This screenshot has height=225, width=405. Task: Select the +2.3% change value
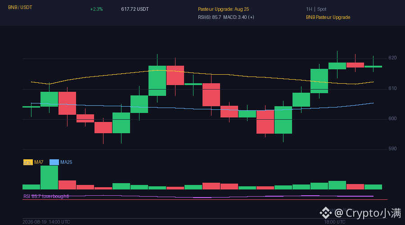point(96,9)
